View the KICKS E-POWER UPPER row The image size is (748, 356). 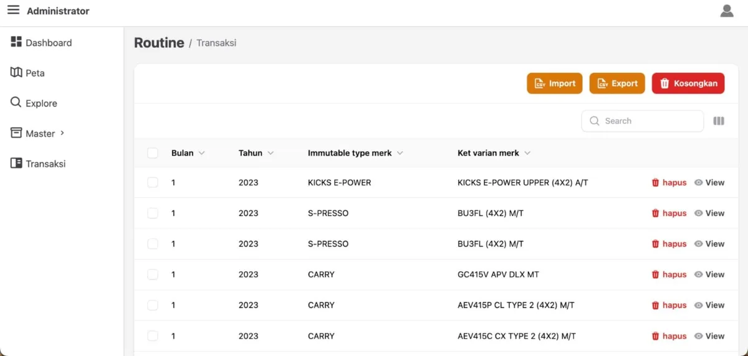click(709, 182)
